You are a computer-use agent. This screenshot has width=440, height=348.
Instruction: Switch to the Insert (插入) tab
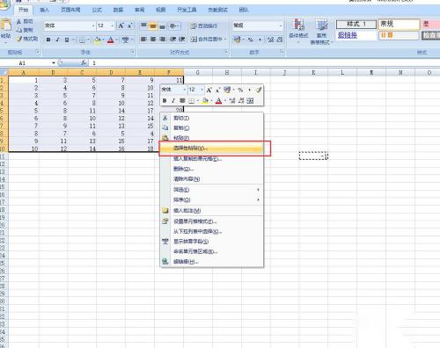[44, 10]
